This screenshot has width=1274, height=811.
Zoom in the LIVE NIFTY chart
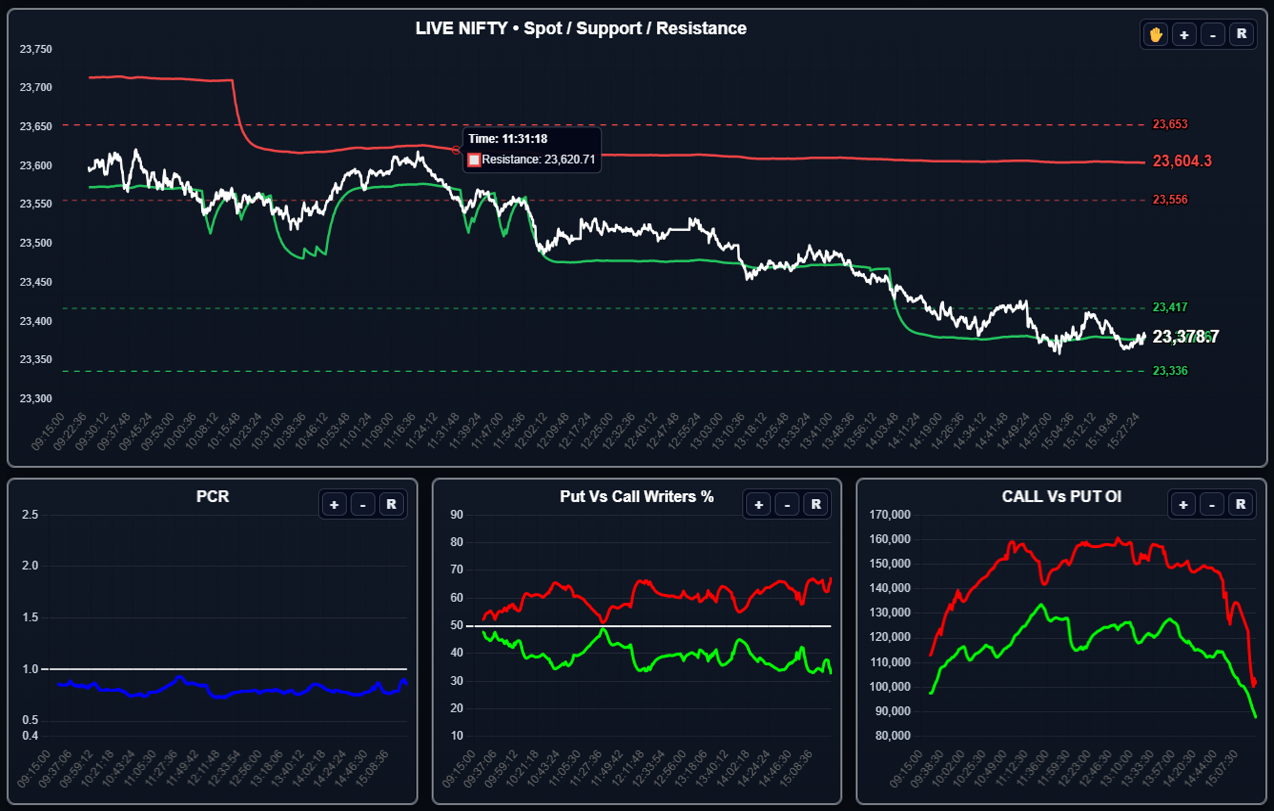1184,34
